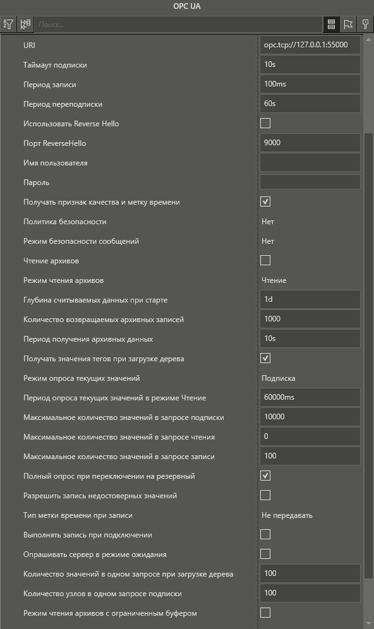
Task: Click the flag icon in the toolbar
Action: 348,24
